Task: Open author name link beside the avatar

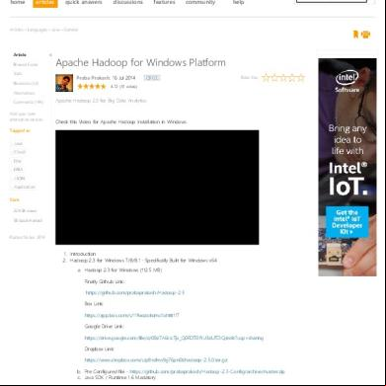Action: (94, 78)
